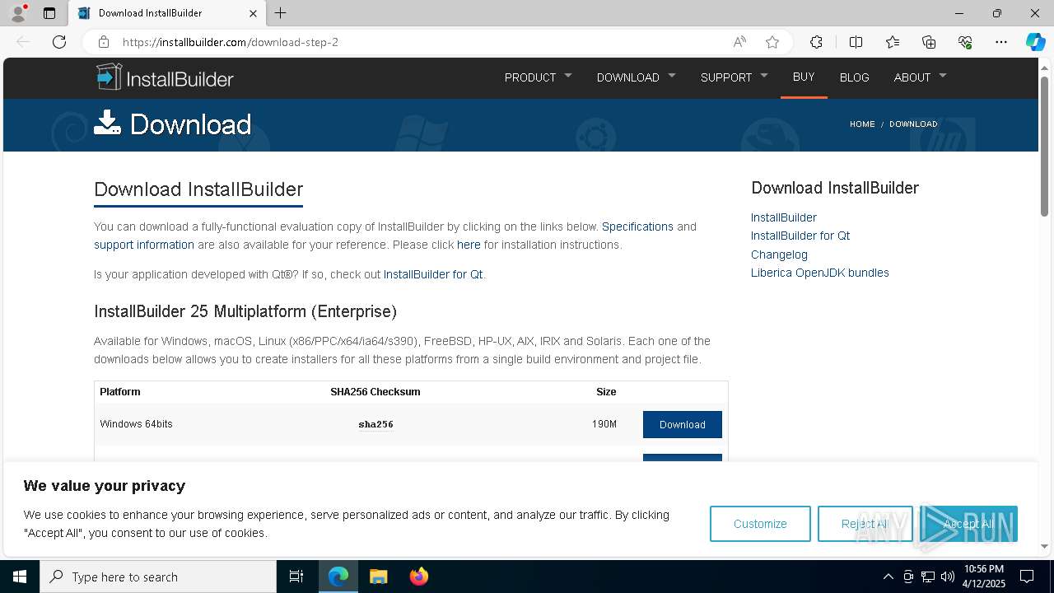Image resolution: width=1054 pixels, height=593 pixels.
Task: Click the DOWNLOAD breadcrumb
Action: 913,124
